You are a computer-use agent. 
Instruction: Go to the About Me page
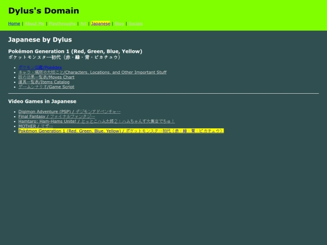point(35,24)
